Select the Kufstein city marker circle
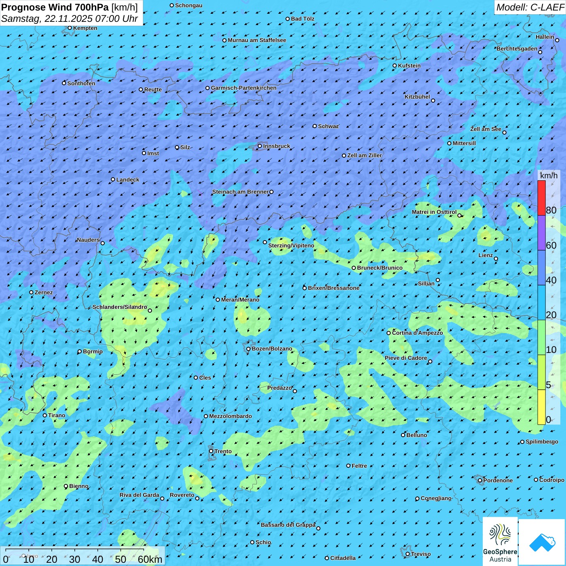Image resolution: width=566 pixels, height=566 pixels. (x=395, y=65)
